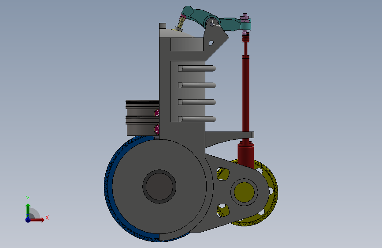Image resolution: width=382 pixels, height=248 pixels.
Task: Select the upper magenta piston pin end
Action: coord(157,113)
